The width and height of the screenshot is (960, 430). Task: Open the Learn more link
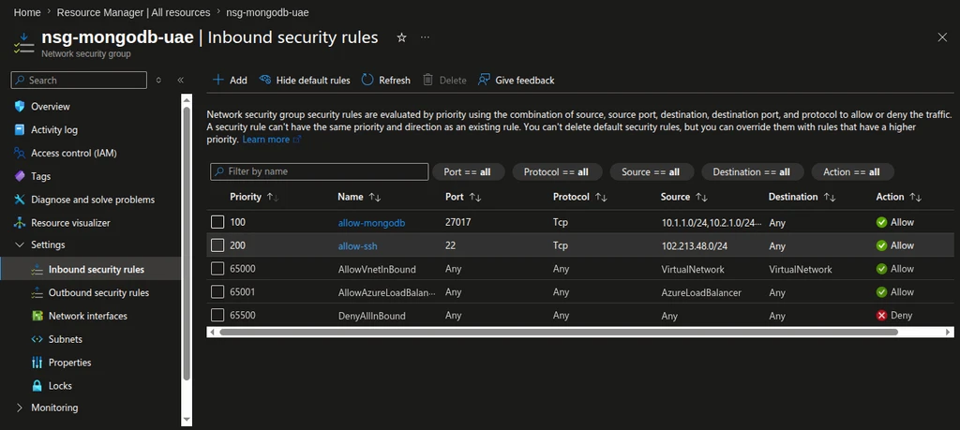click(272, 140)
